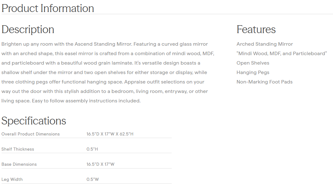Click the Description section heading
This screenshot has width=333, height=190.
tap(28, 29)
